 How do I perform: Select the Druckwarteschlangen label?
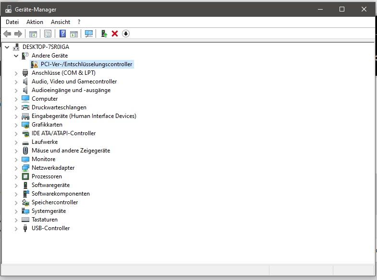click(59, 107)
